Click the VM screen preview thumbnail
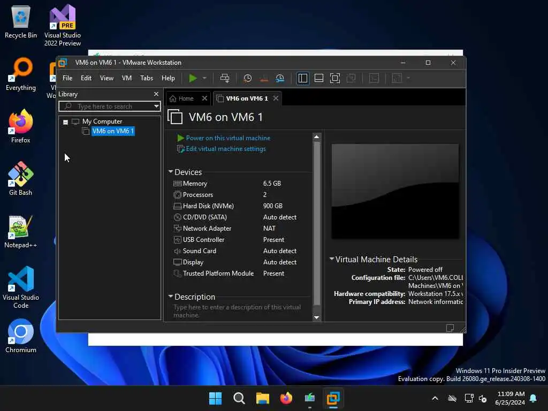548x411 pixels. [x=395, y=191]
